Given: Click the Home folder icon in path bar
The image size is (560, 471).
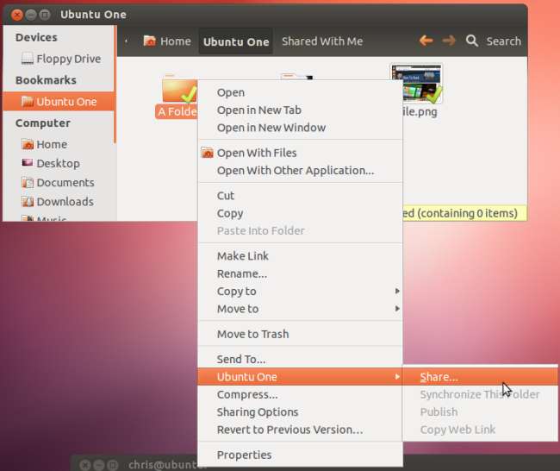Looking at the screenshot, I should click(149, 41).
